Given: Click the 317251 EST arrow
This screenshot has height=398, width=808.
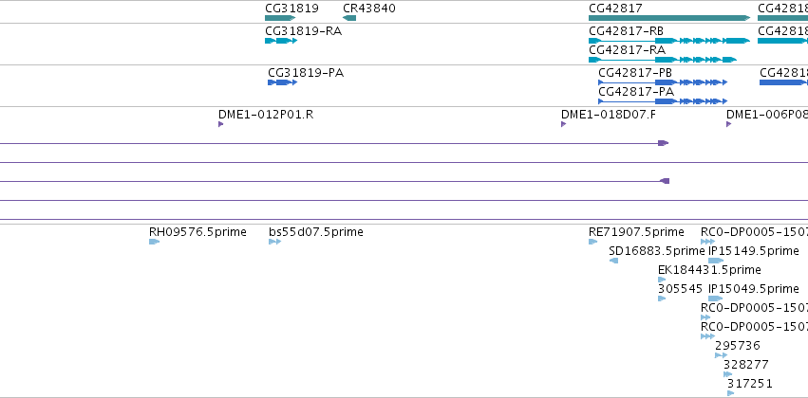Looking at the screenshot, I should point(731,393).
